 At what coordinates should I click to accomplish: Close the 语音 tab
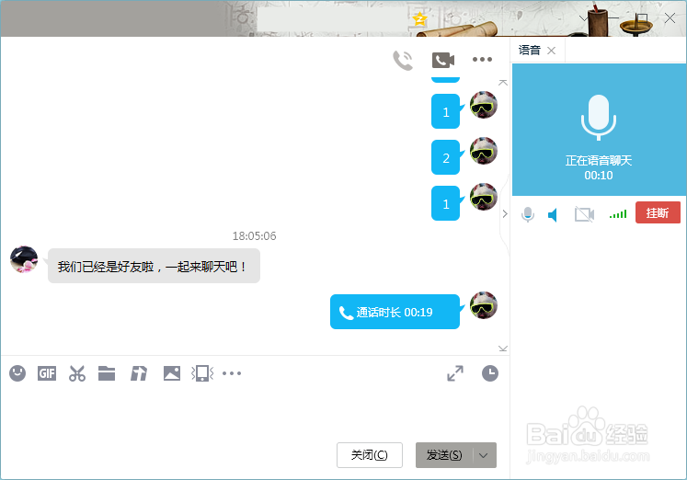[552, 51]
